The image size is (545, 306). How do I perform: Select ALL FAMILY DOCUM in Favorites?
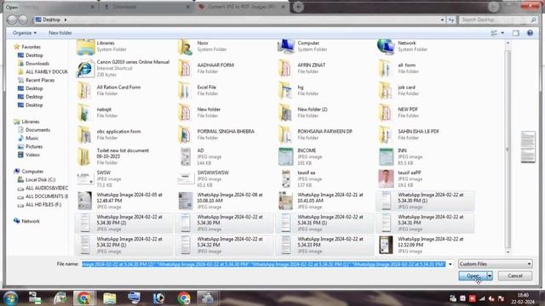43,71
